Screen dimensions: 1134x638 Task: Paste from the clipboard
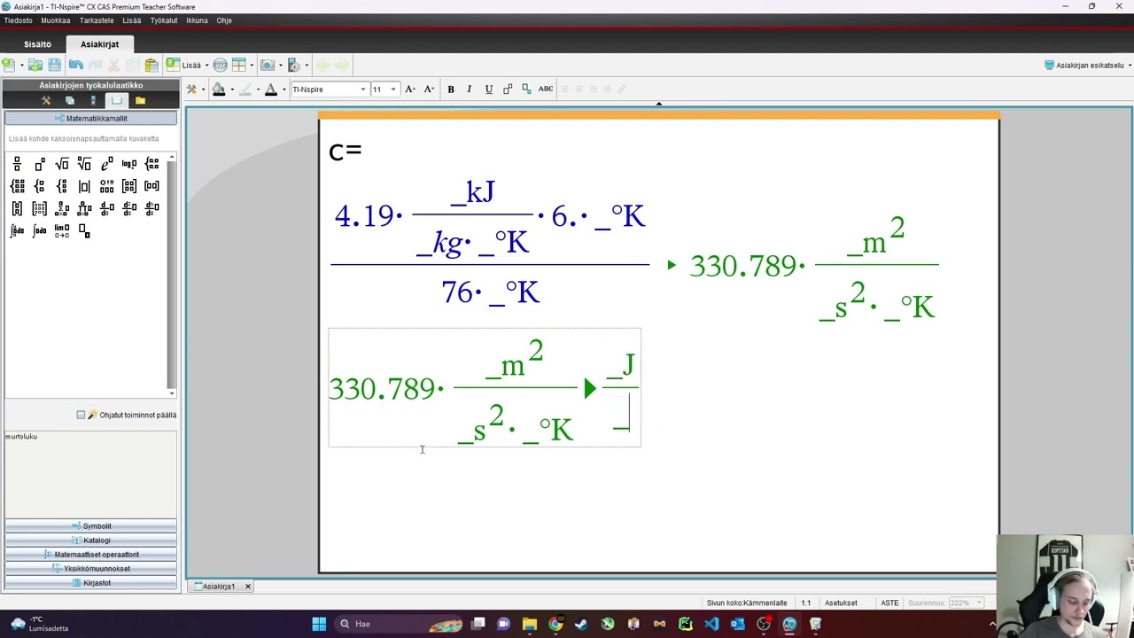tap(151, 65)
